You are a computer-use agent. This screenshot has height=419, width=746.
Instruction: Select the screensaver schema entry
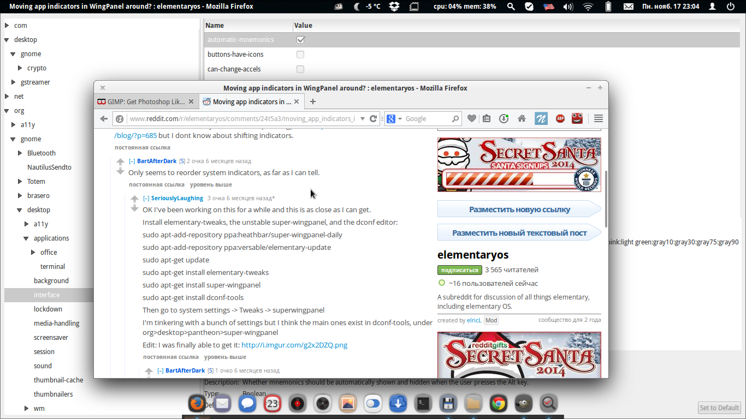[x=51, y=338]
